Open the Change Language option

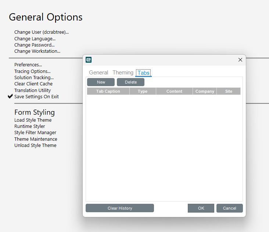(x=35, y=38)
